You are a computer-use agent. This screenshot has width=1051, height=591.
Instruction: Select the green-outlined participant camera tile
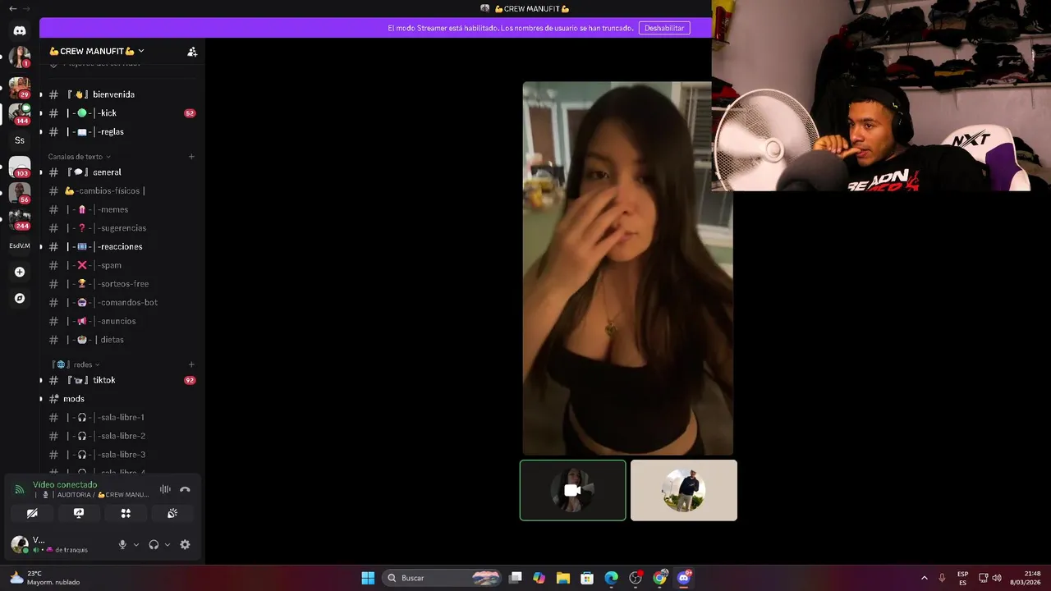click(572, 490)
